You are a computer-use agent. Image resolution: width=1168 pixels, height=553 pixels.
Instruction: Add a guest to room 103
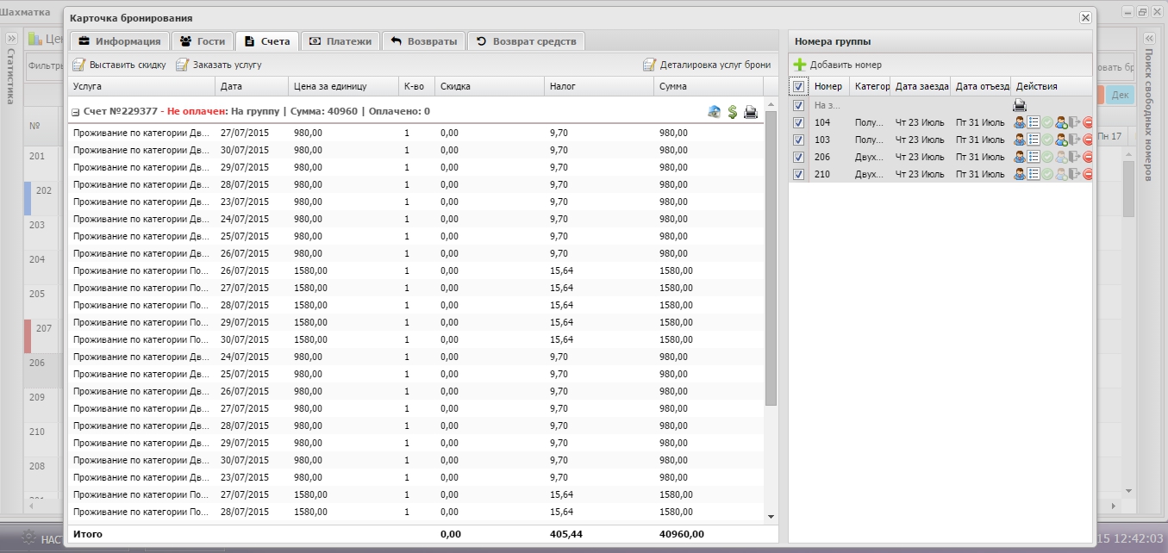[1061, 140]
